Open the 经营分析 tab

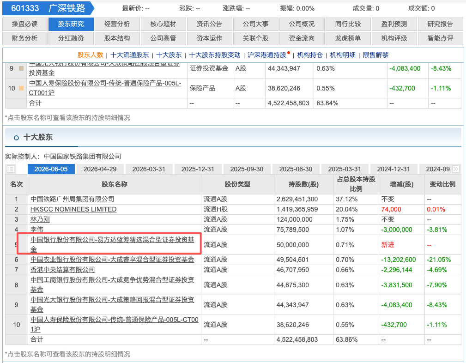coord(117,24)
